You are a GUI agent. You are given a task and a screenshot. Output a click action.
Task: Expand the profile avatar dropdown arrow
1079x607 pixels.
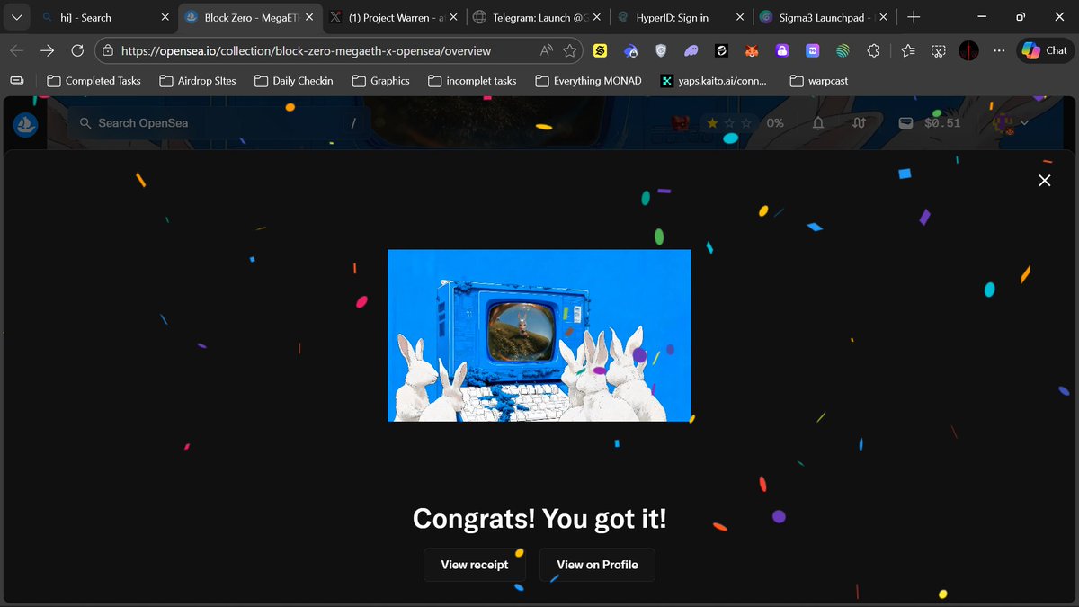tap(1024, 123)
